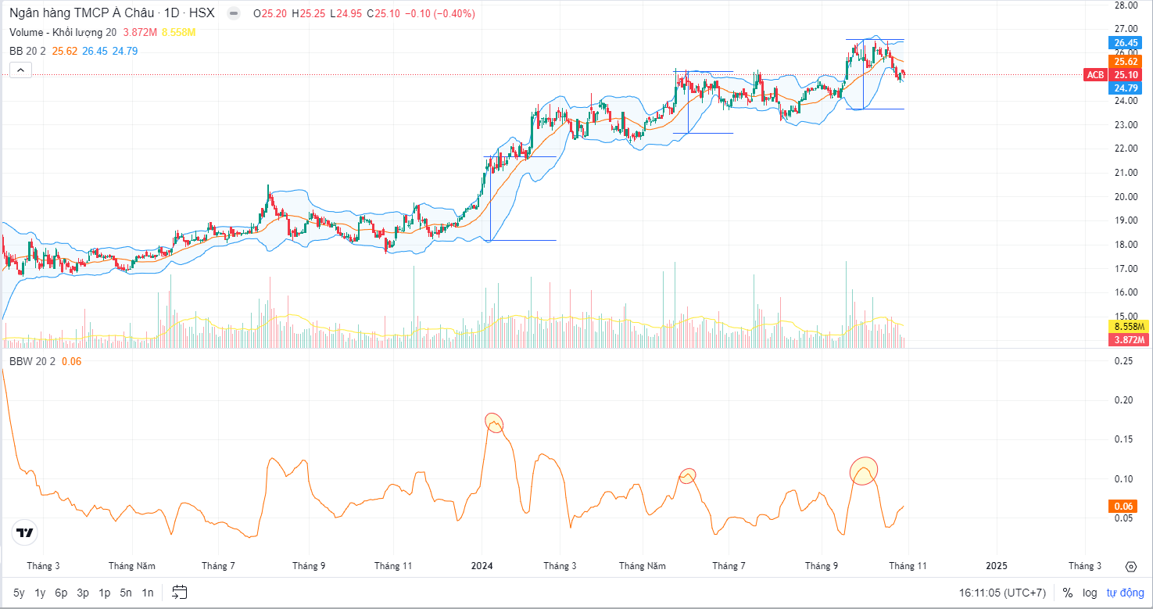Open the timezone menu showing 16:11:05 (UTC+7)

1002,593
